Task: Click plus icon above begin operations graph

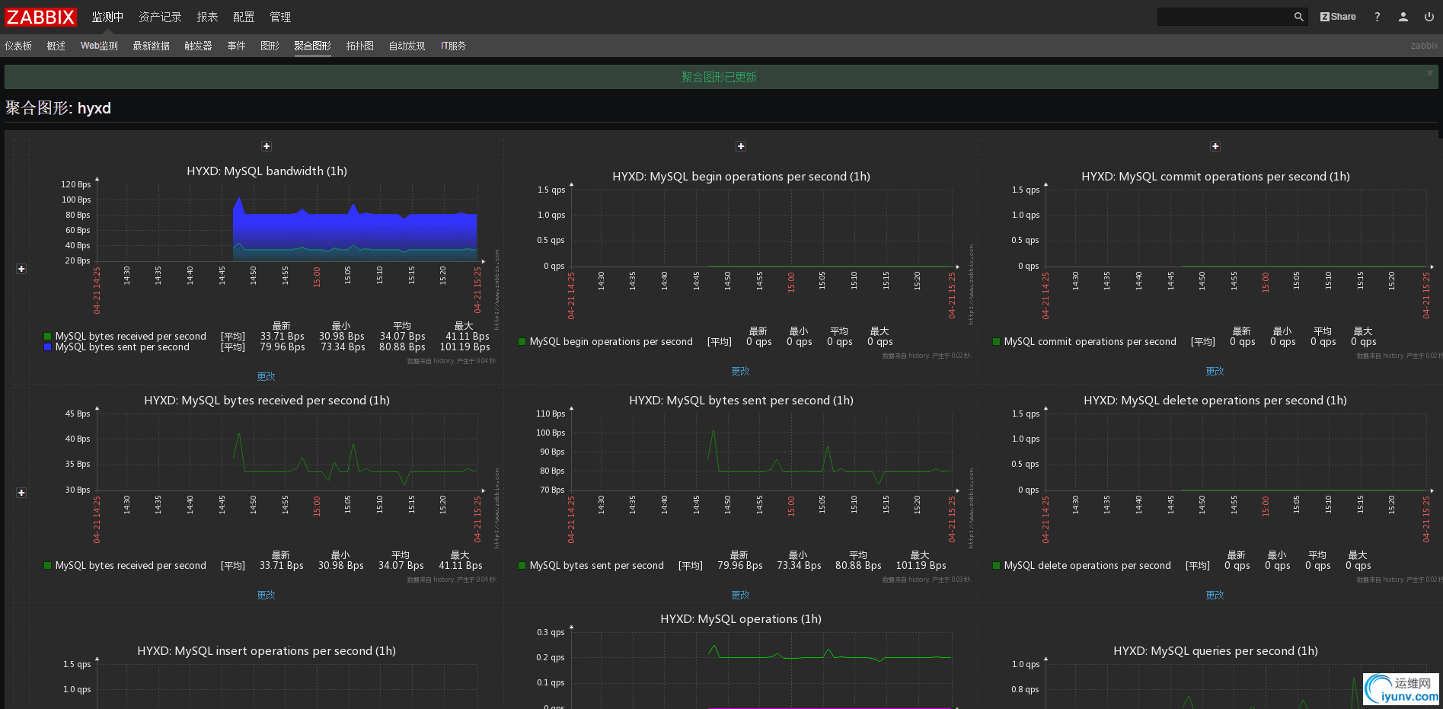Action: pos(741,146)
